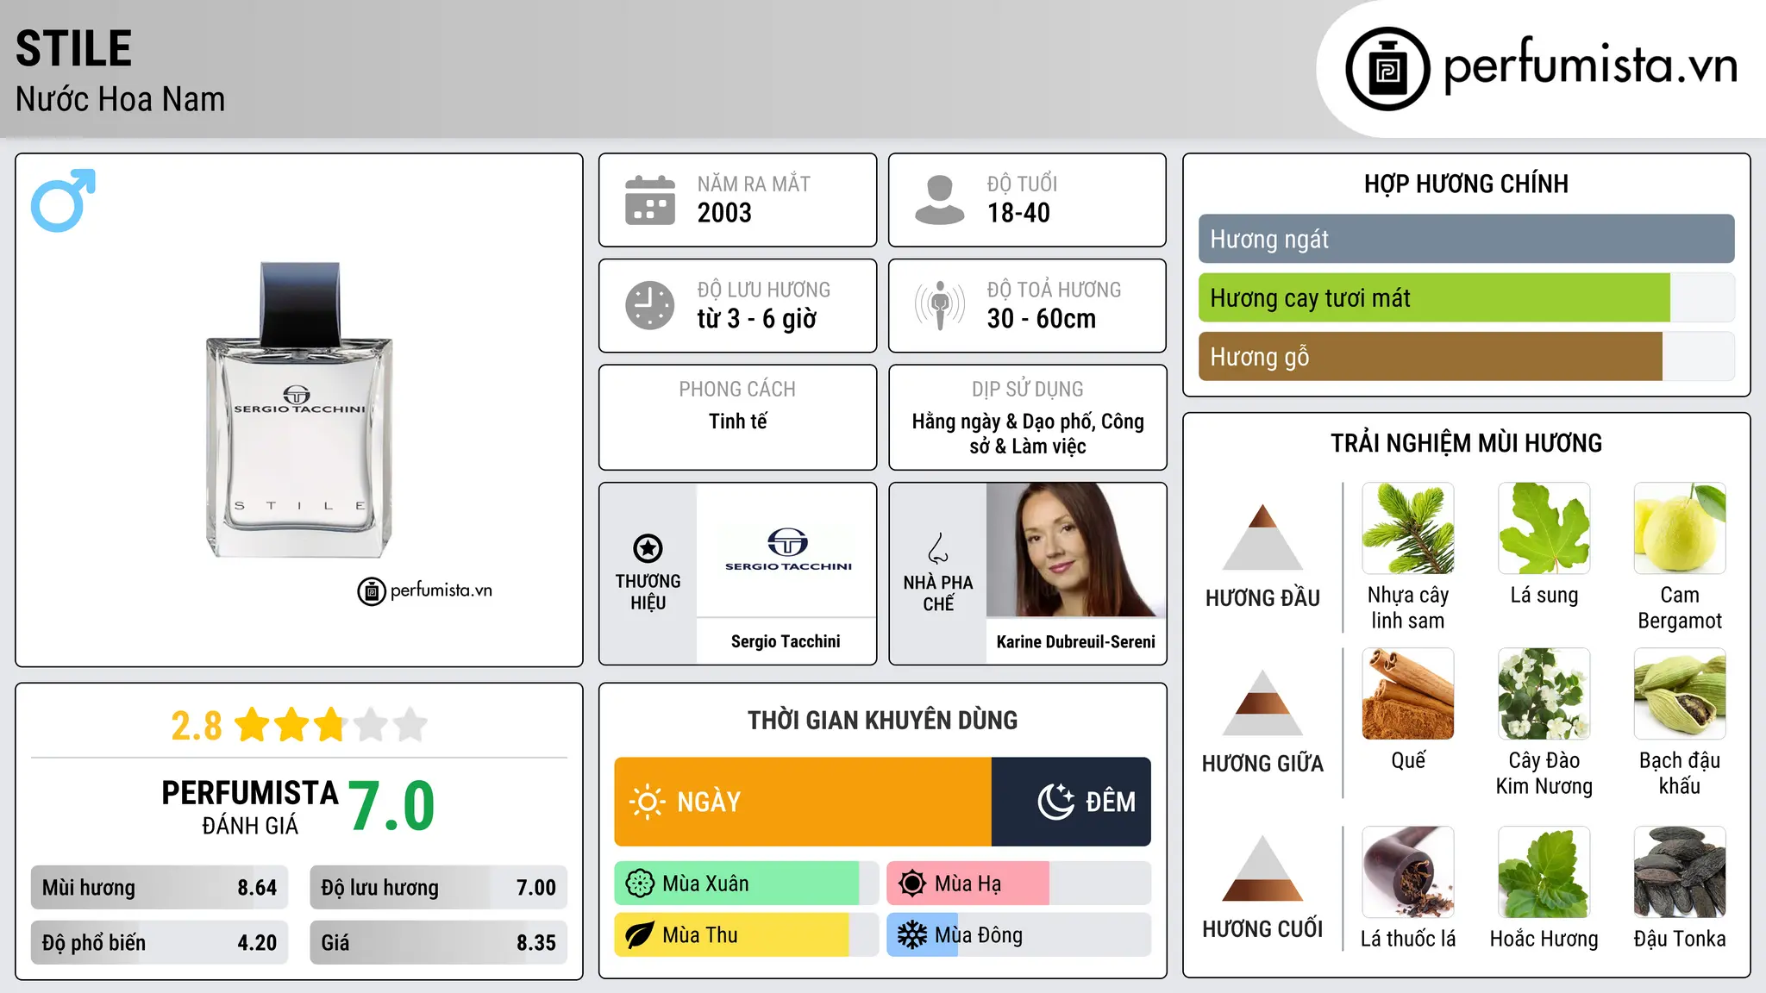
Task: Click the Giá 8.35 score cell
Action: 439,943
